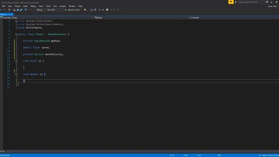Toggle the bookmark toolbar icon
The image size is (279, 157).
click(107, 10)
